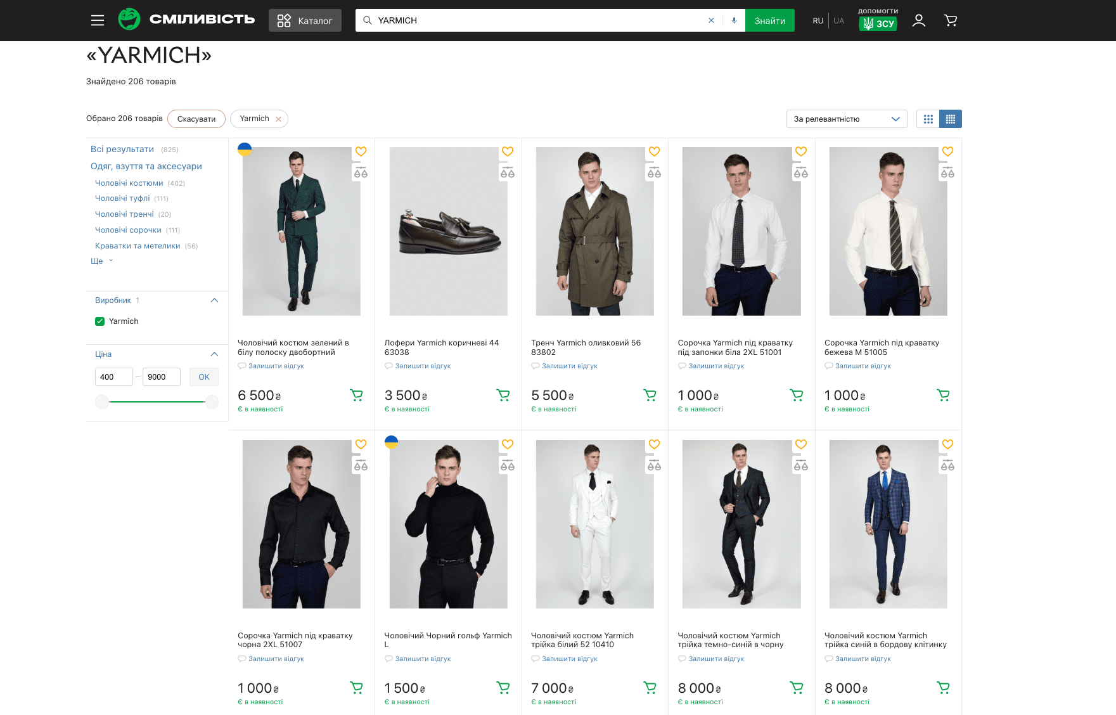The height and width of the screenshot is (715, 1116).
Task: Add loafers for 3 500 to cart
Action: coord(503,396)
